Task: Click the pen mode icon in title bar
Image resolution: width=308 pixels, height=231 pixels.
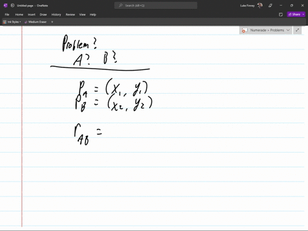Action: 270,6
